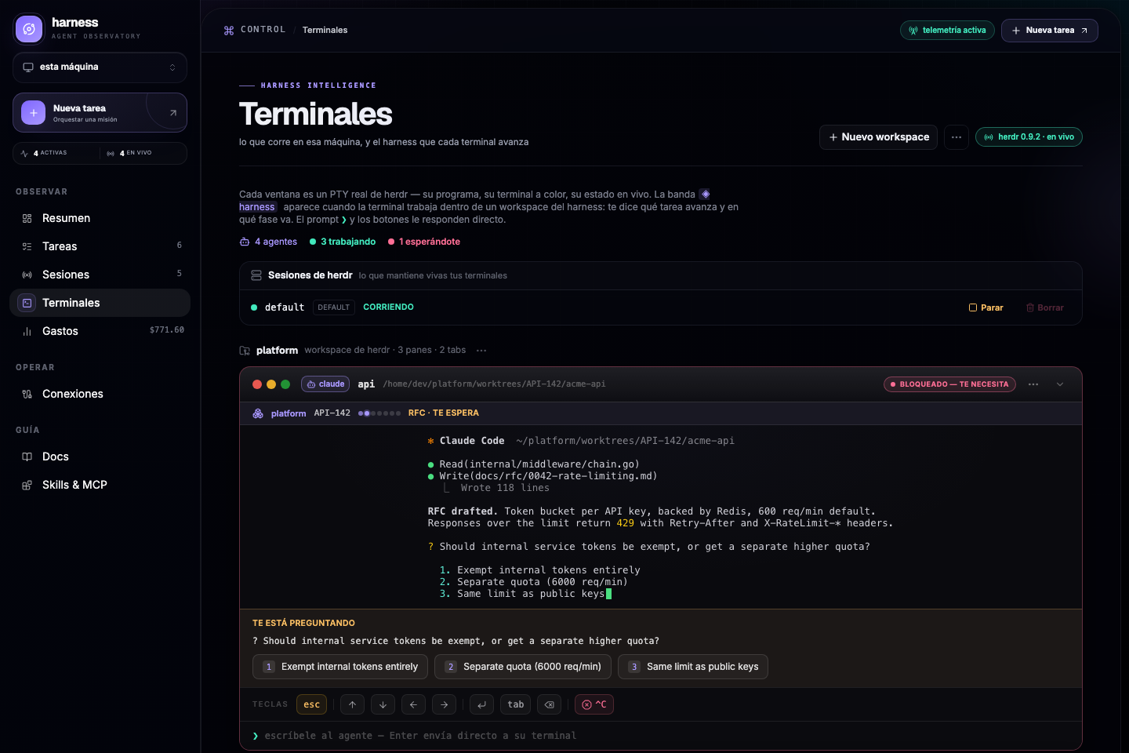Open Docs in the sidebar

click(100, 457)
